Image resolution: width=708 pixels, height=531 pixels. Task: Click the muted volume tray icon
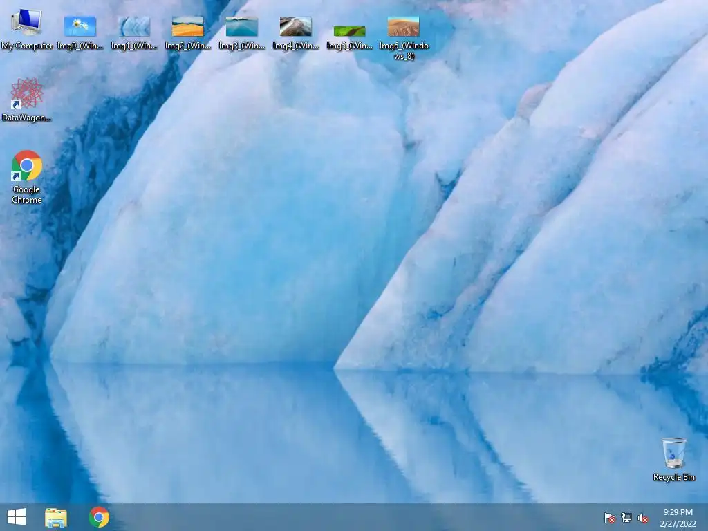[643, 518]
